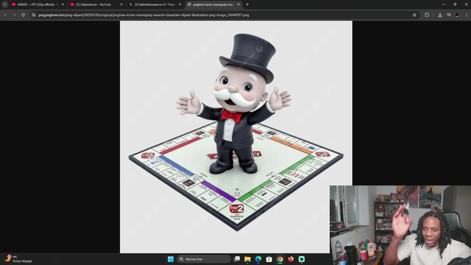Open the Windows Start menu
This screenshot has width=471, height=265.
point(171,259)
